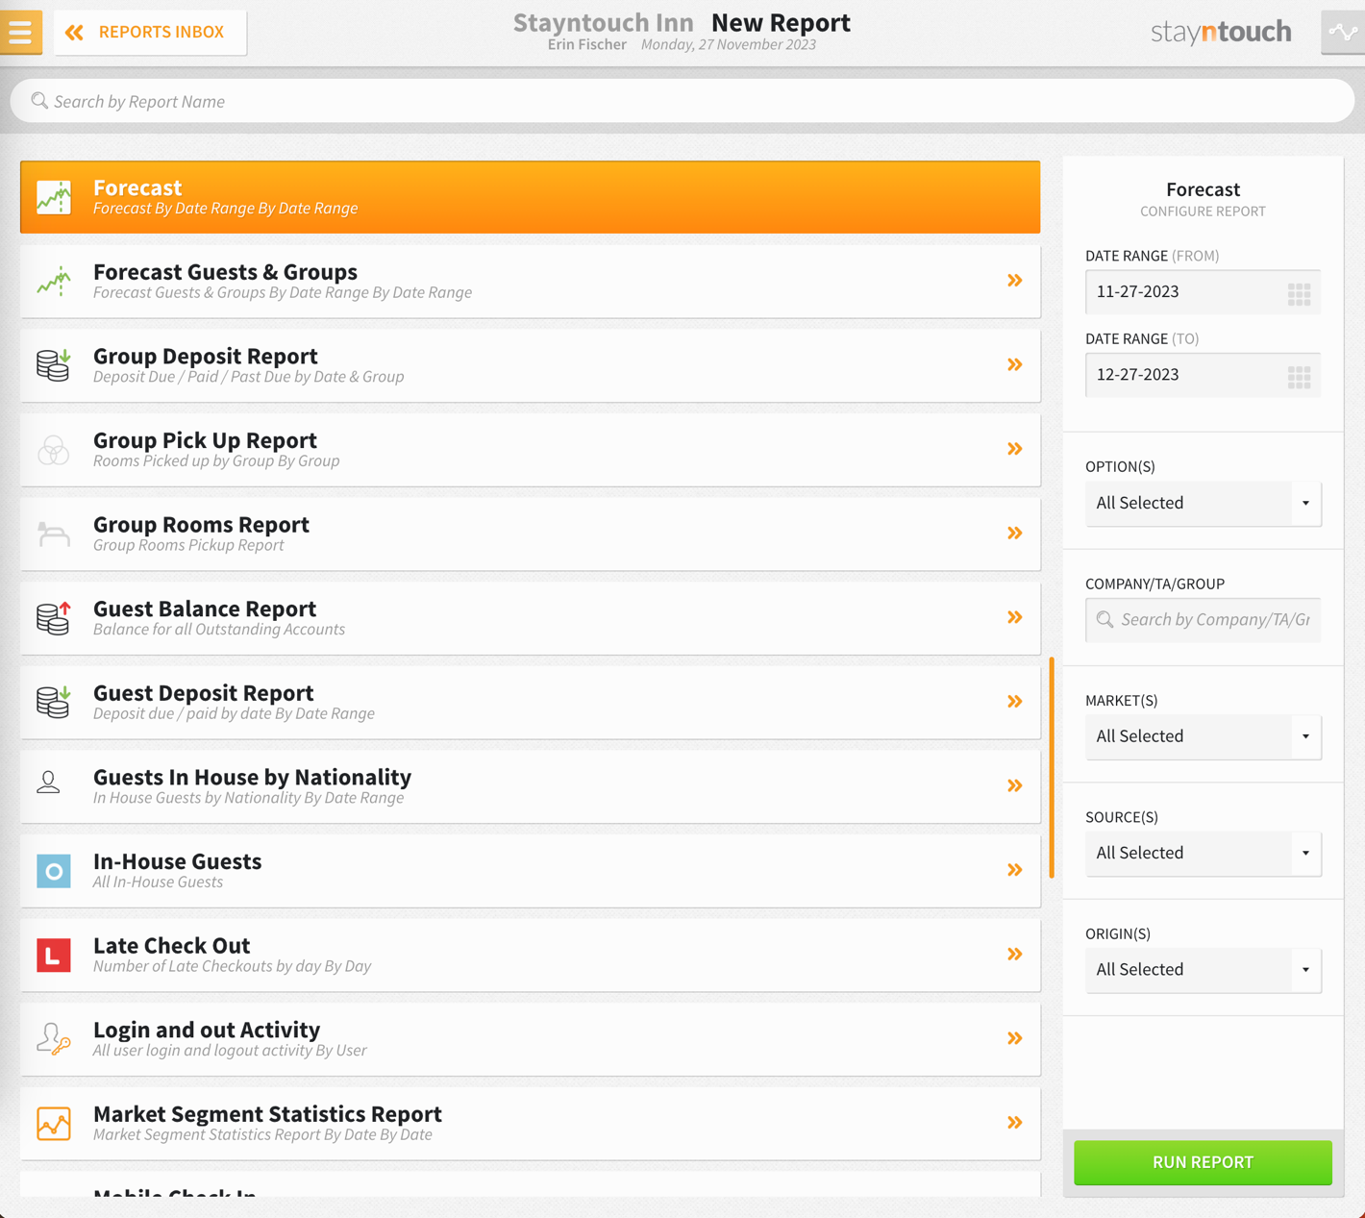Select the Group Deposit Report title
Screen dimensions: 1365x1218
pyautogui.click(x=205, y=356)
